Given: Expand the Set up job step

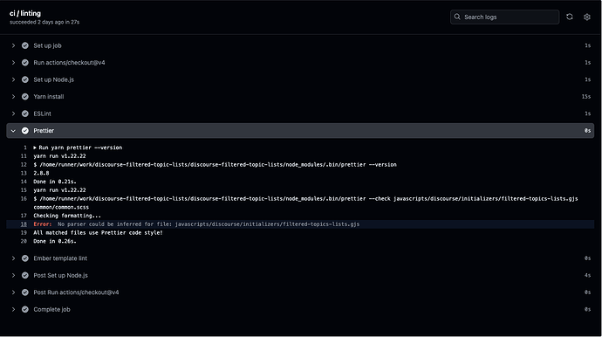Looking at the screenshot, I should tap(13, 45).
